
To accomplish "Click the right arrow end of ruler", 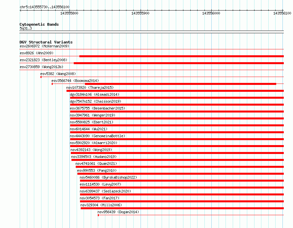I will point(283,10).
